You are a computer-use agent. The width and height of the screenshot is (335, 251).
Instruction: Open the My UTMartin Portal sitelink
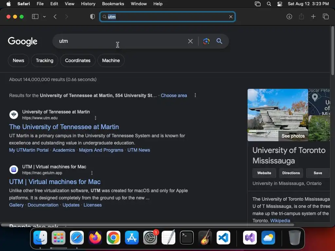coord(29,150)
